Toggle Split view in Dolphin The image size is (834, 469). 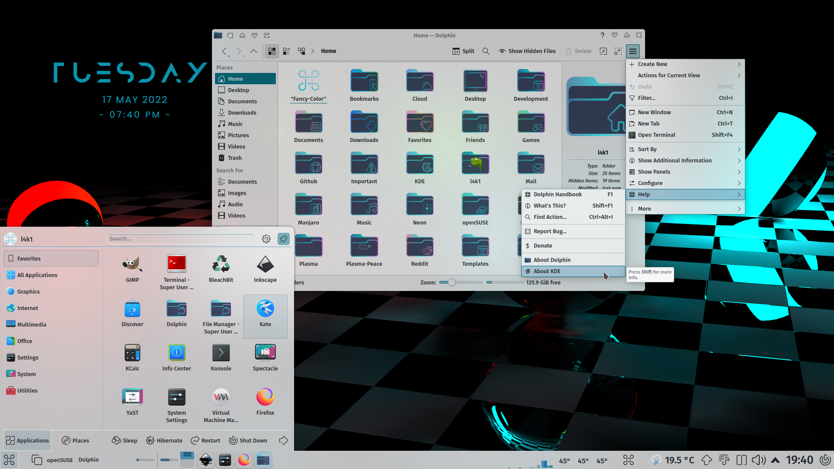(463, 51)
